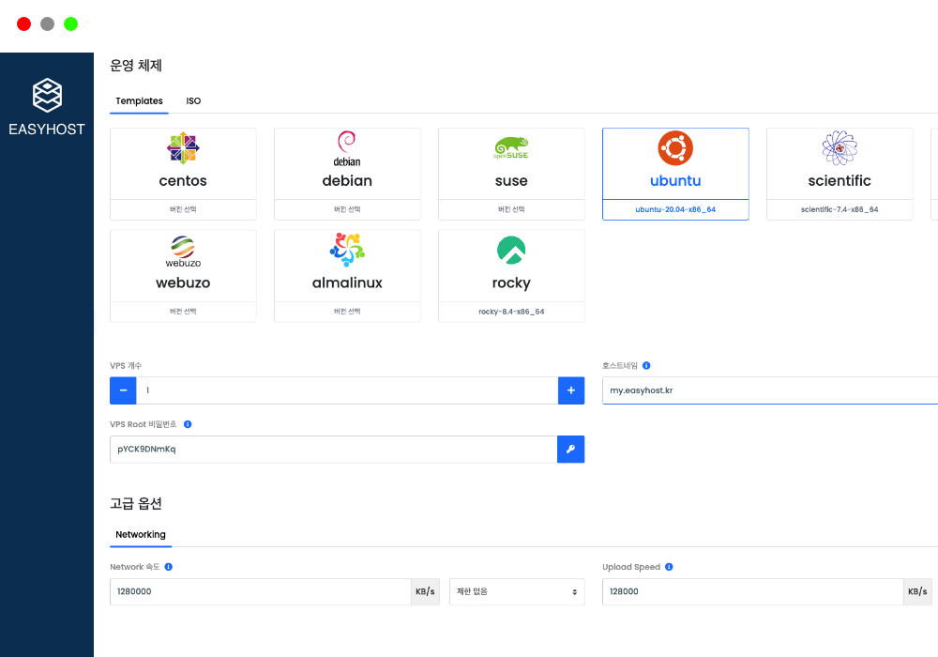
Task: Click the Upload Speed field 128000
Action: [x=752, y=592]
